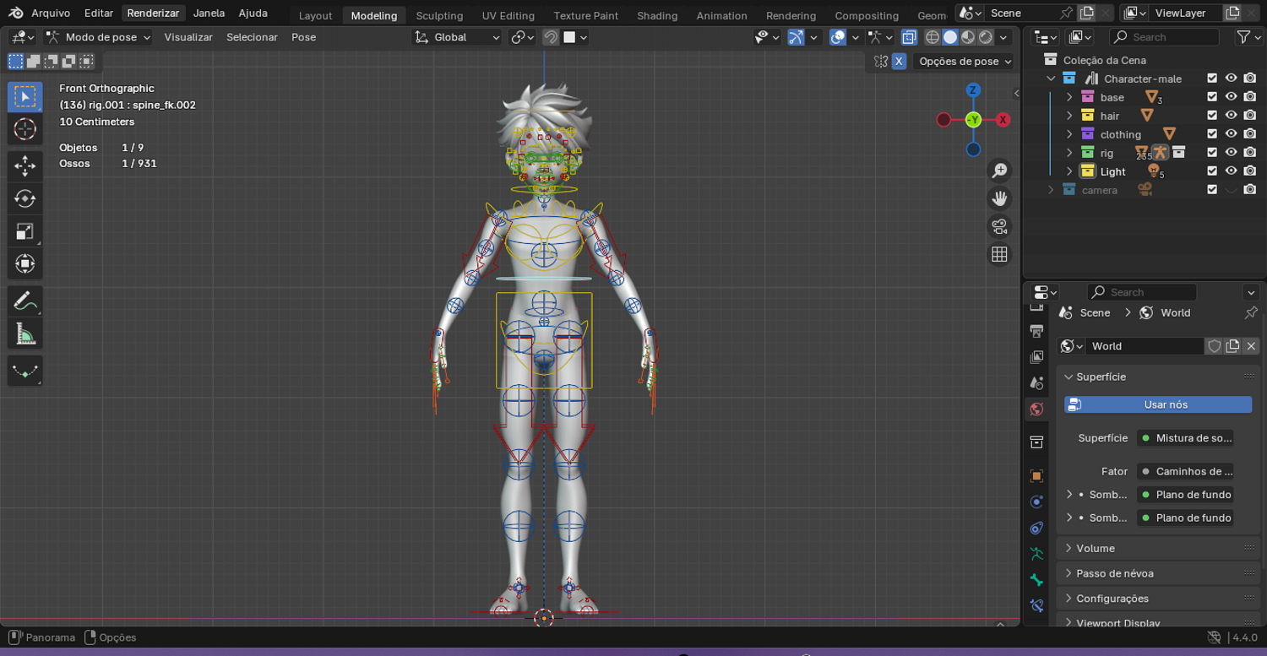Select the Scale tool
Viewport: 1267px width, 656px height.
24,231
